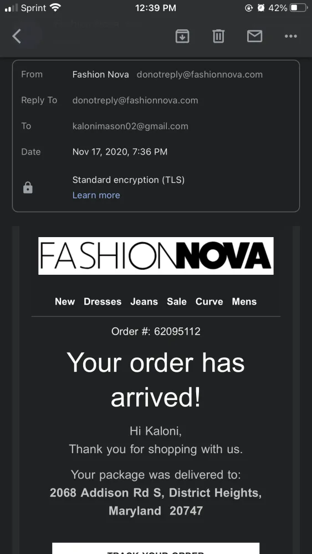Tap recipient address kalonimason02@gmail.com
The image size is (312, 554).
pos(130,126)
